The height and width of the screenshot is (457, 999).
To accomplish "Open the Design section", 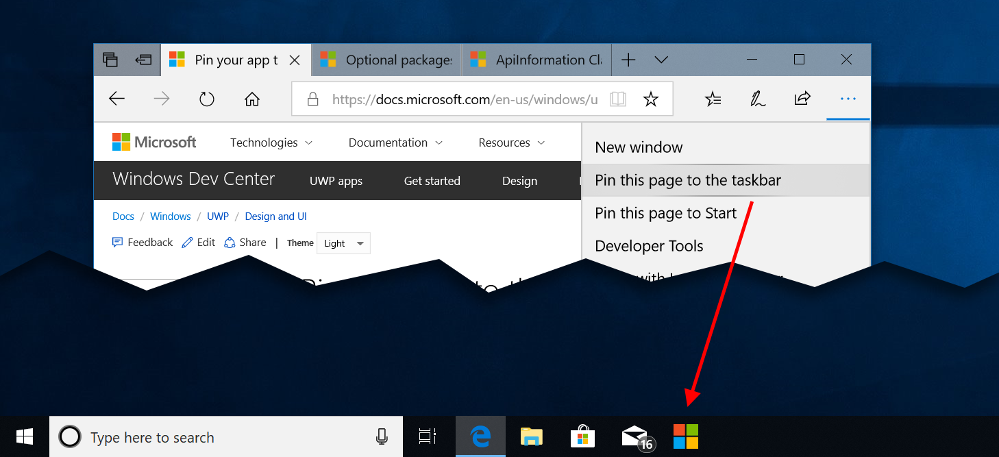I will tap(519, 181).
